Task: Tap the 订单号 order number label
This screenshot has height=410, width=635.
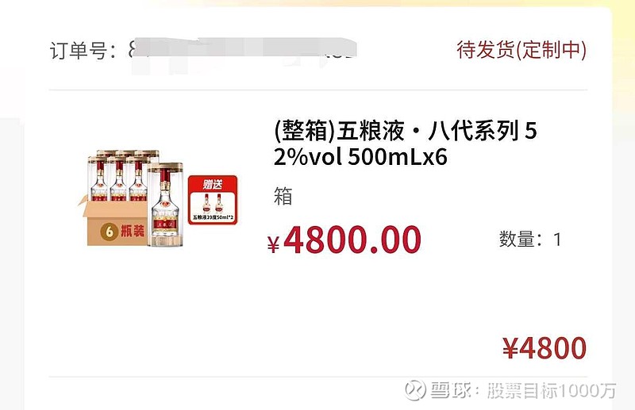Action: [83, 51]
